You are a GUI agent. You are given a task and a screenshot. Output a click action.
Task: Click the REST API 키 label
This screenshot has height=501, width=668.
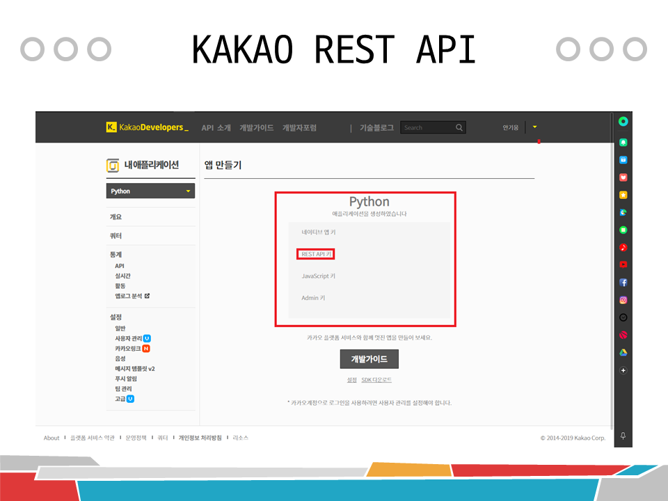coord(316,255)
